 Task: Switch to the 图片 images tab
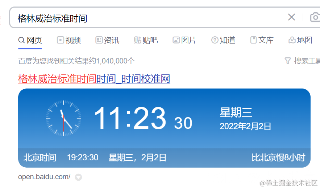[x=184, y=40]
